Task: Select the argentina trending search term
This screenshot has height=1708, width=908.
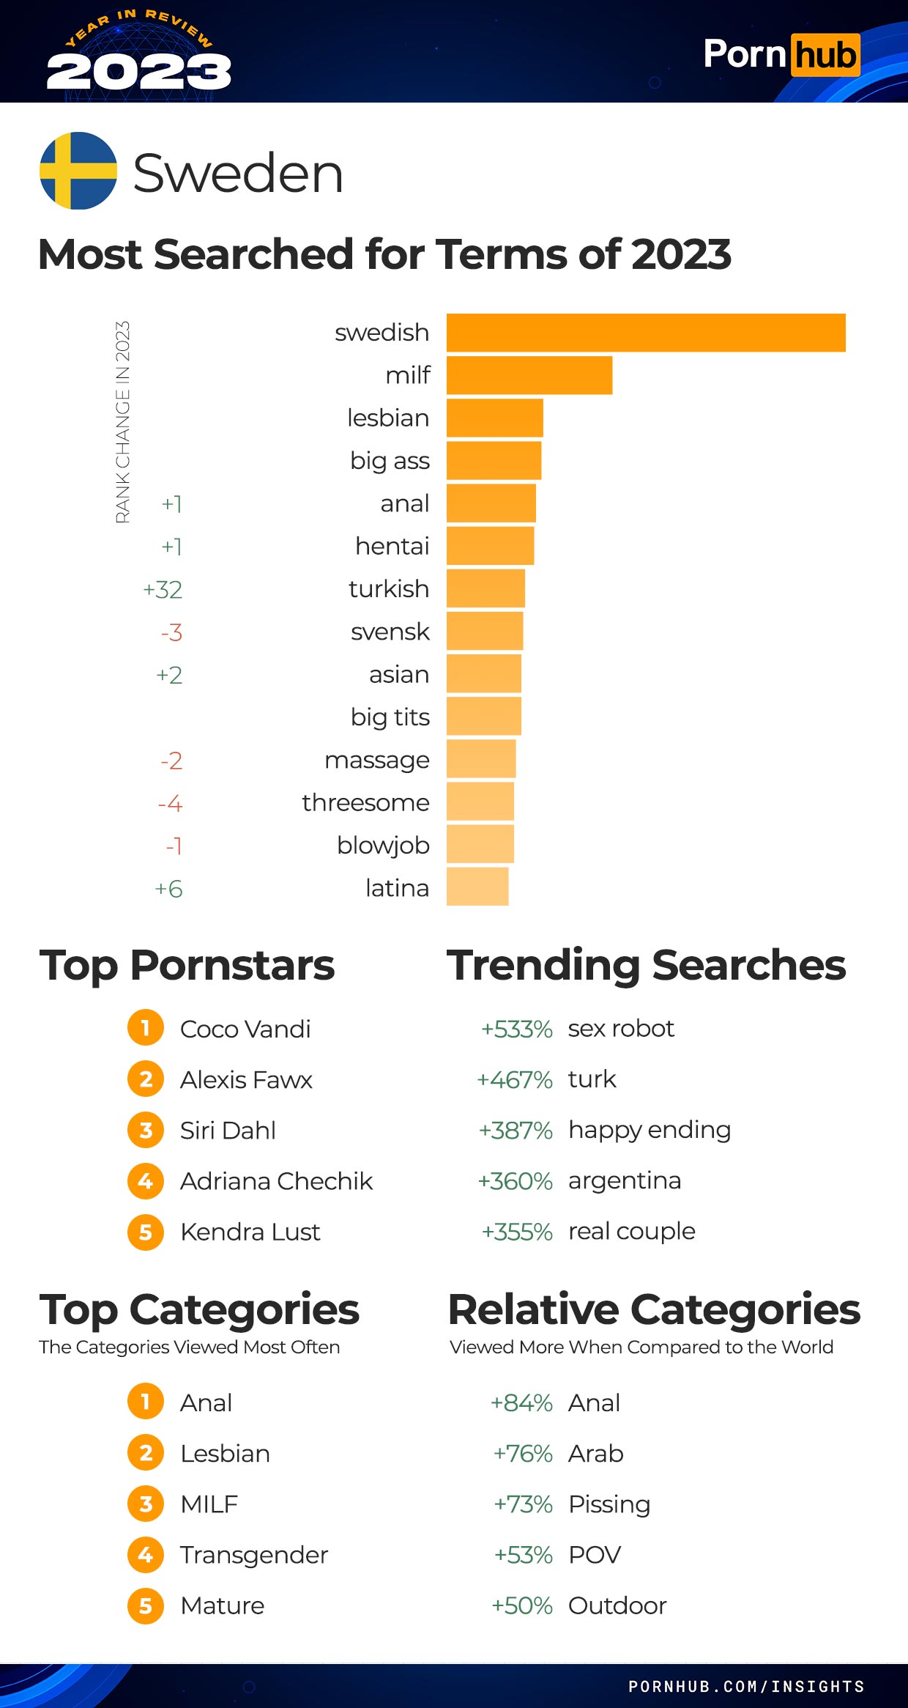Action: click(x=625, y=1180)
